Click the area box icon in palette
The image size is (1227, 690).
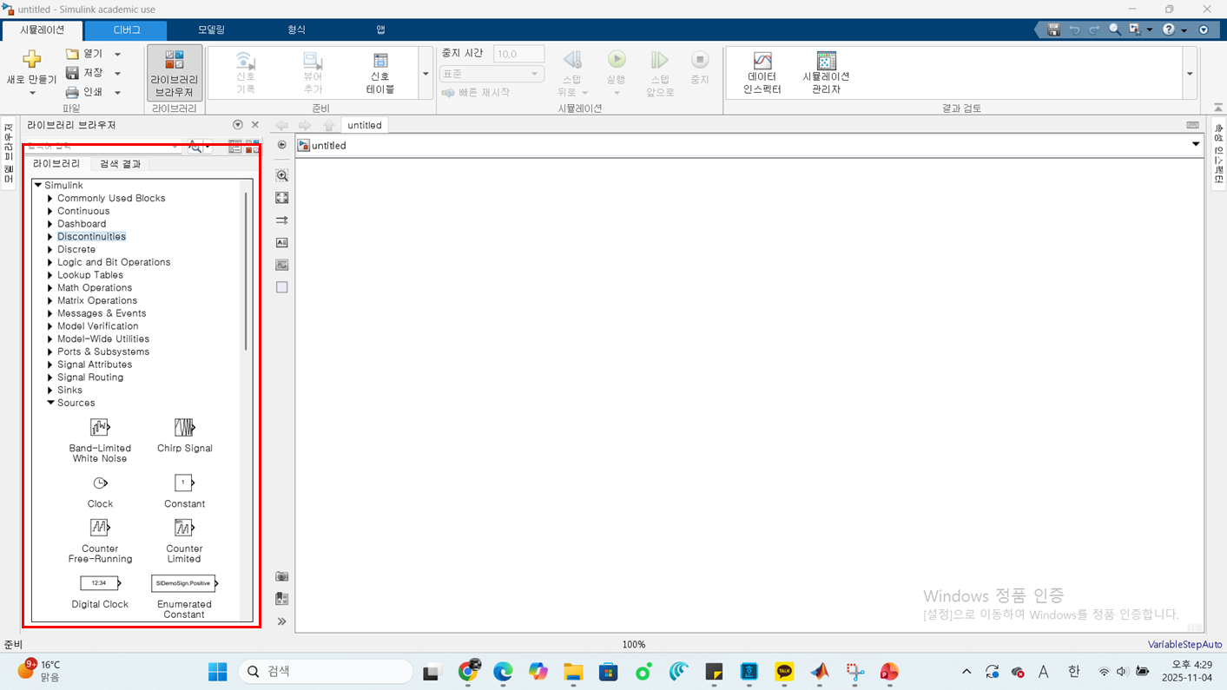[282, 287]
